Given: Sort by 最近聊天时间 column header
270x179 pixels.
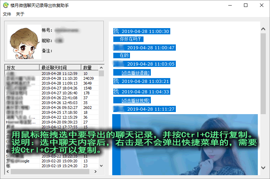Looking at the screenshot, I should [60, 68].
